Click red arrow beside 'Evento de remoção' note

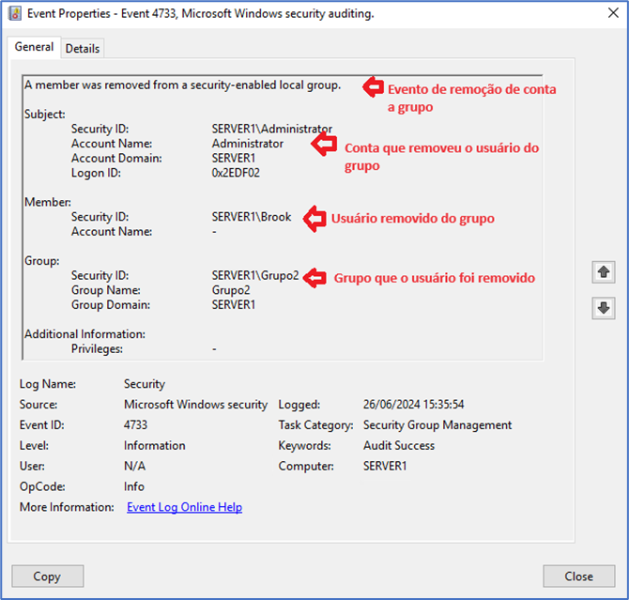pos(374,87)
